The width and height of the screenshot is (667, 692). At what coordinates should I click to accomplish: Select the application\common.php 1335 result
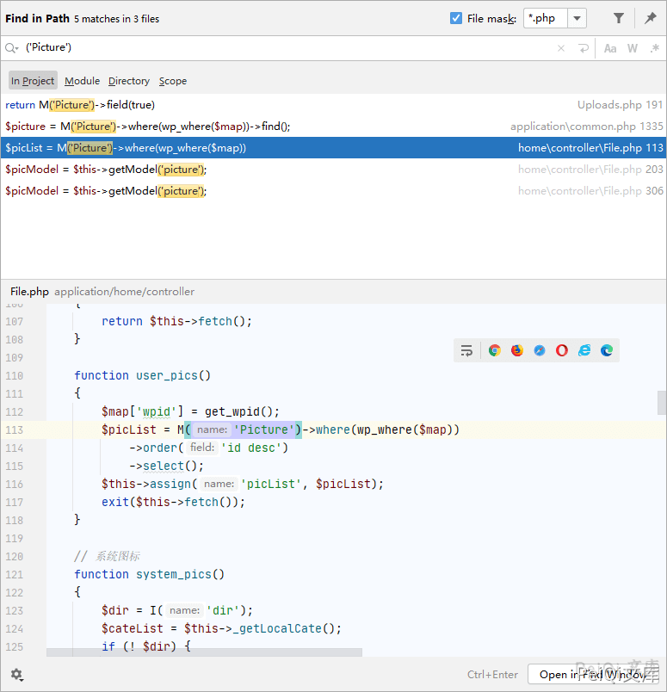tap(333, 127)
